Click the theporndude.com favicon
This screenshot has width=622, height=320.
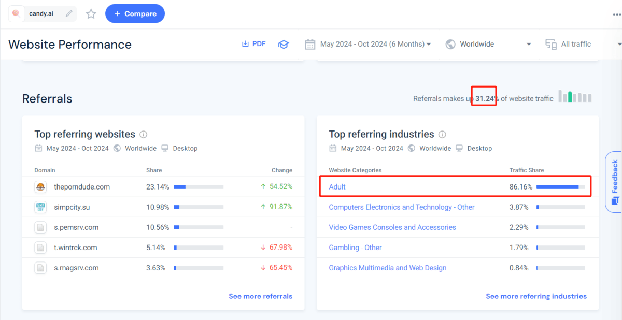pos(40,187)
